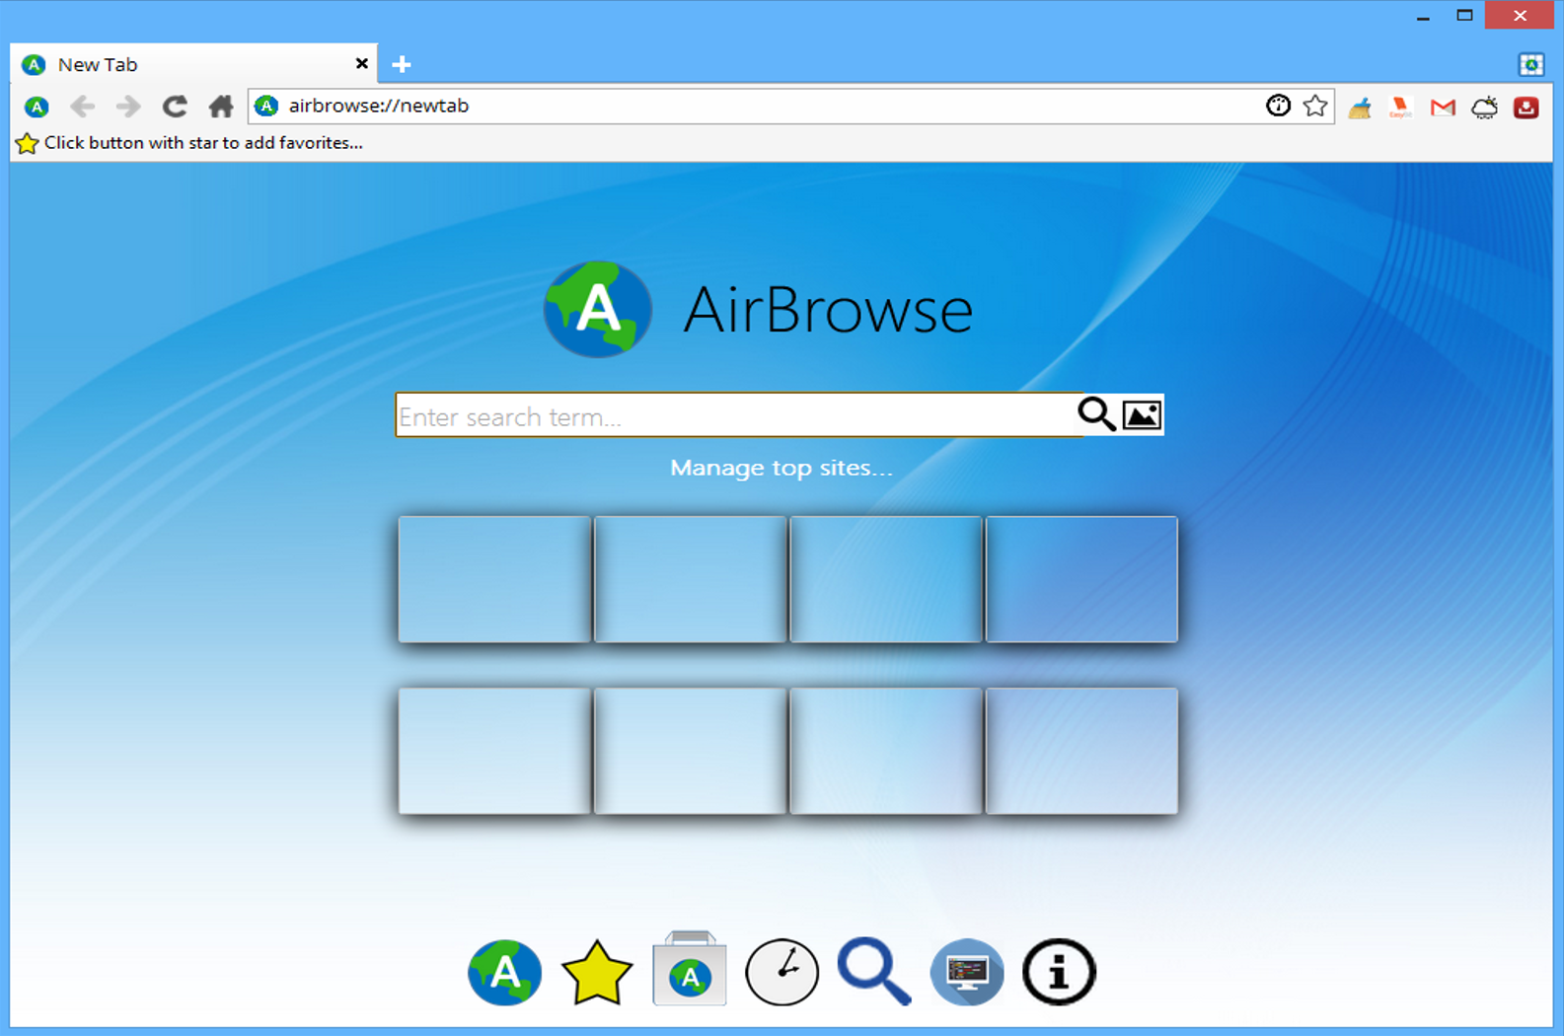Click the address bar site icon
This screenshot has height=1036, width=1564.
(x=266, y=106)
